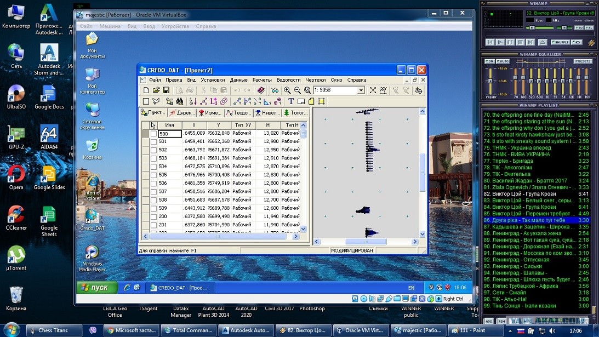Open Windows Media Player shortcut in VM
Image resolution: width=599 pixels, height=337 pixels.
92,259
